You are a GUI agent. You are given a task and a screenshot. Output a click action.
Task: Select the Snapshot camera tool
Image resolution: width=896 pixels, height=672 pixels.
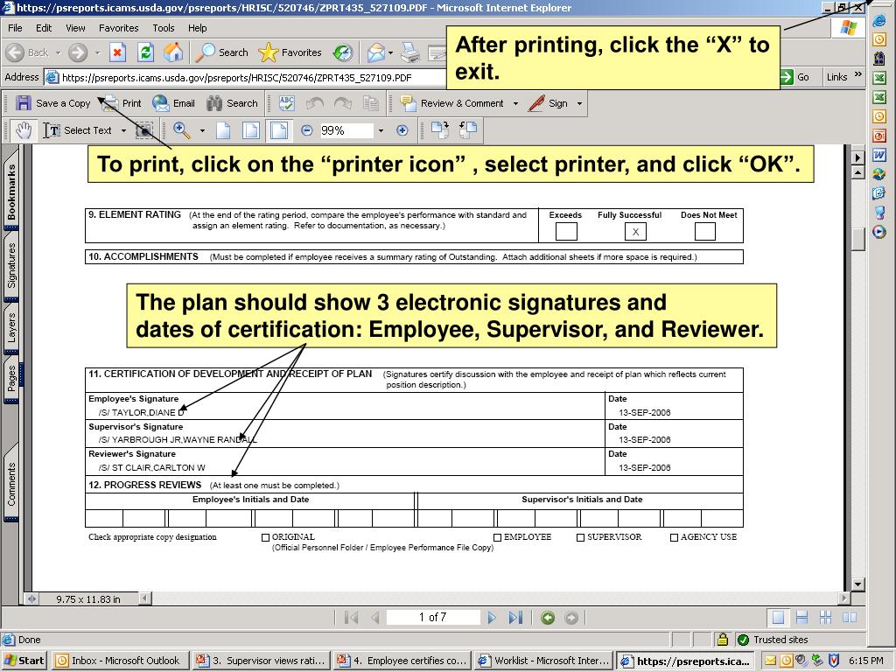point(144,130)
